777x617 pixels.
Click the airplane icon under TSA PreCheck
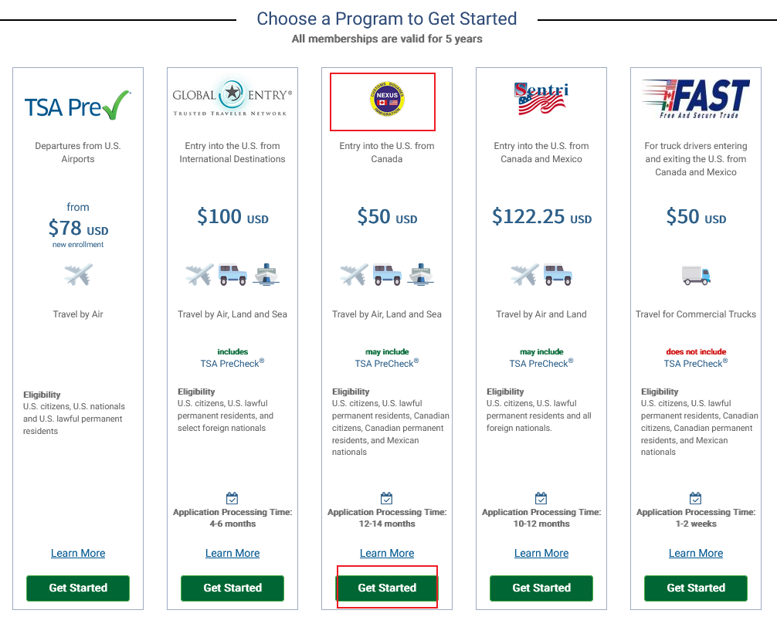[x=78, y=274]
